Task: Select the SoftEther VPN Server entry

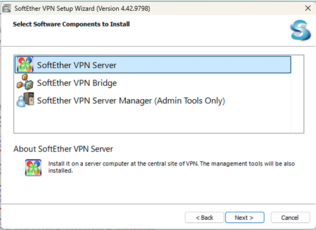Action: (x=153, y=64)
